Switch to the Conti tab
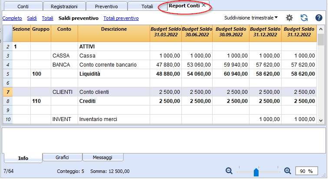This screenshot has width=328, height=179. pos(23,6)
